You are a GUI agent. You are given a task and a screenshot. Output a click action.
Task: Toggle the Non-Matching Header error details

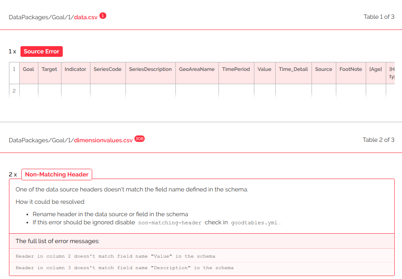point(57,175)
